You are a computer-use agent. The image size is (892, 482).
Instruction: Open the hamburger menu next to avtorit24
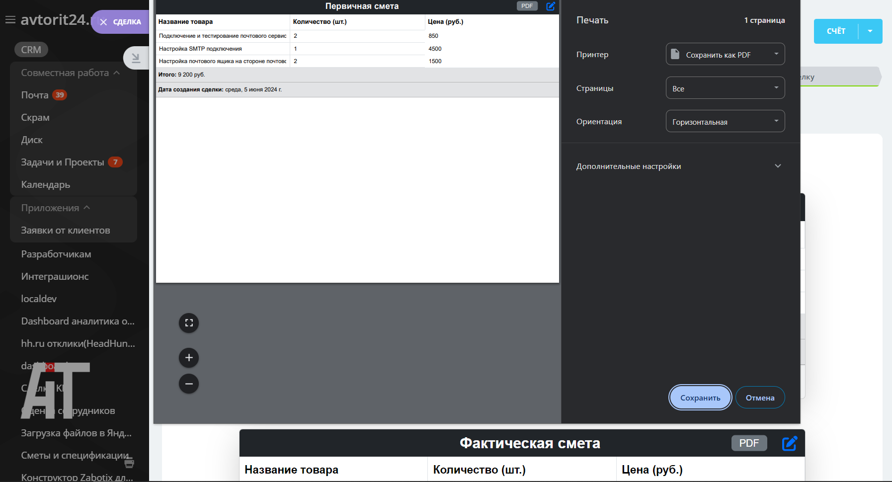click(x=10, y=20)
